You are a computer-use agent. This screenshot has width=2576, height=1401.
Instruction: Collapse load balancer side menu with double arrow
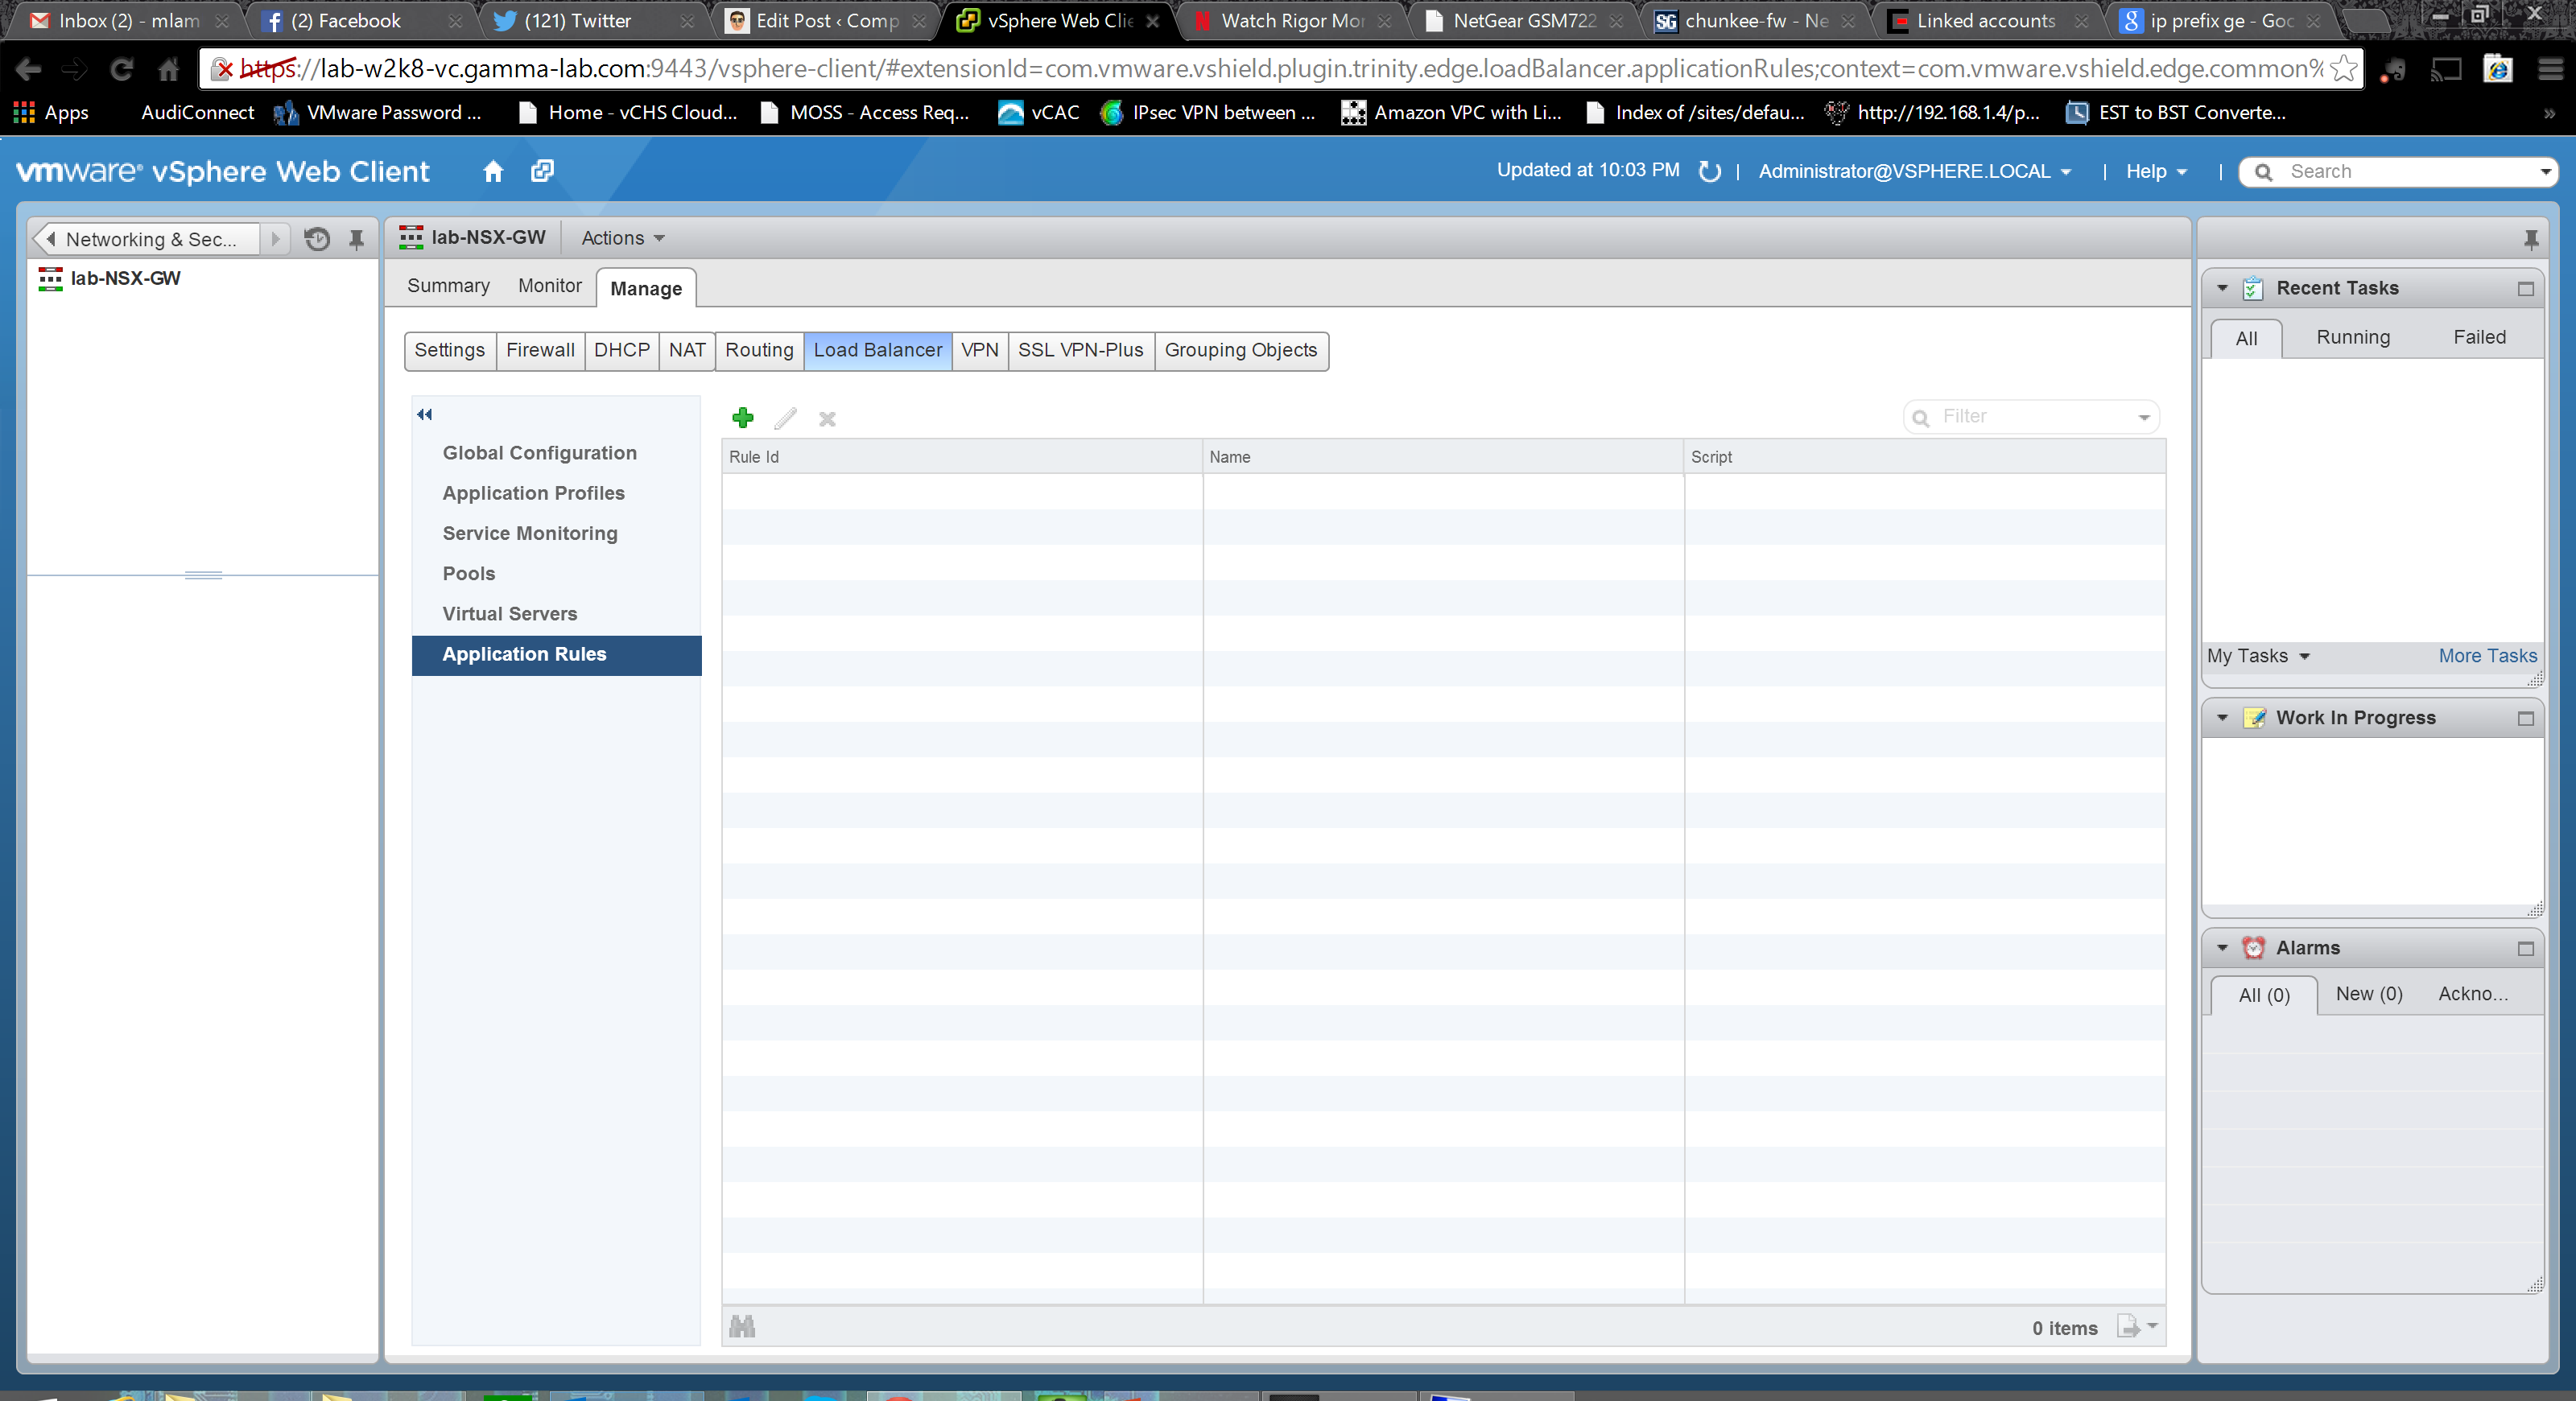click(425, 414)
